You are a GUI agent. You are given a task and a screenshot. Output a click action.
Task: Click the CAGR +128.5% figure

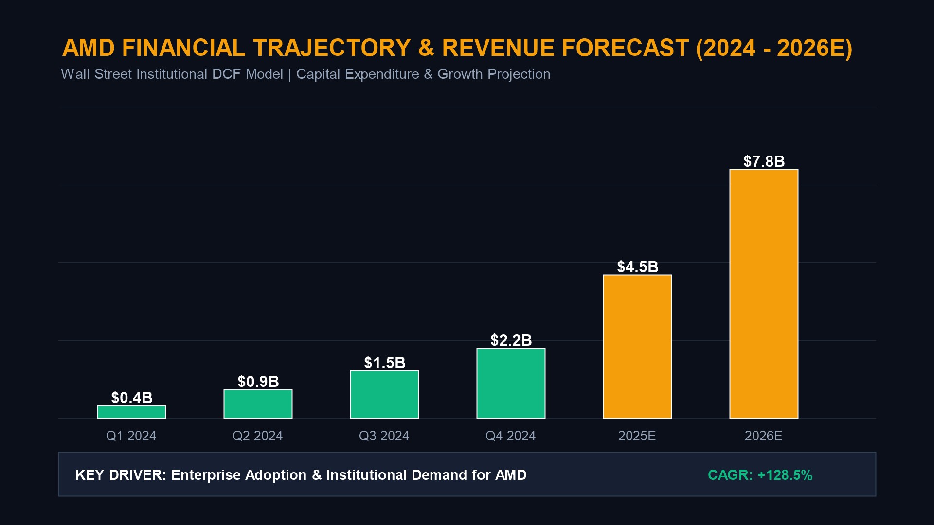tap(760, 475)
